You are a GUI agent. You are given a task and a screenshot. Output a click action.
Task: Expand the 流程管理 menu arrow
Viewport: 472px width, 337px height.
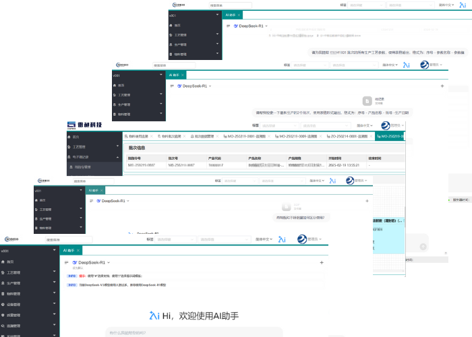coord(55,325)
